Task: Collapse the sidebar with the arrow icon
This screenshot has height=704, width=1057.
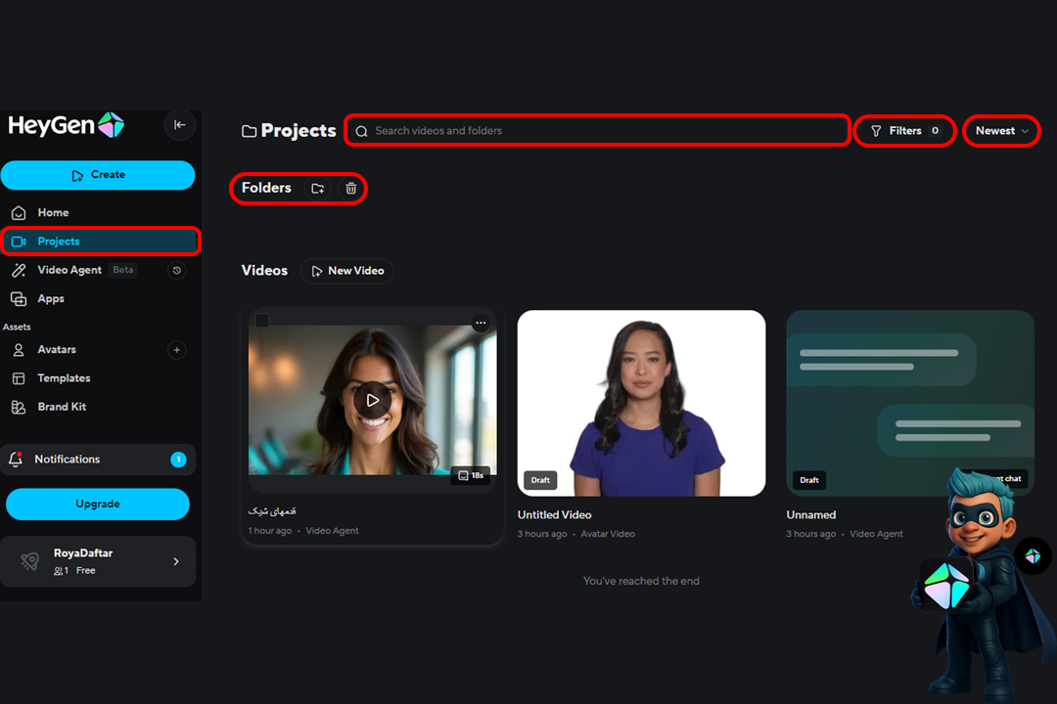Action: pyautogui.click(x=179, y=125)
